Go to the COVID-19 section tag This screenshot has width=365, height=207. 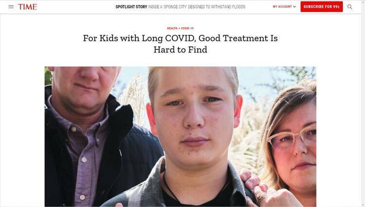click(187, 28)
